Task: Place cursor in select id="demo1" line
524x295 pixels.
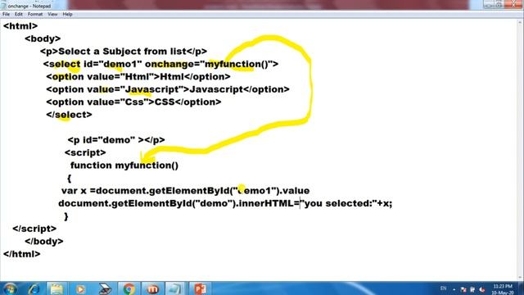Action: point(160,64)
